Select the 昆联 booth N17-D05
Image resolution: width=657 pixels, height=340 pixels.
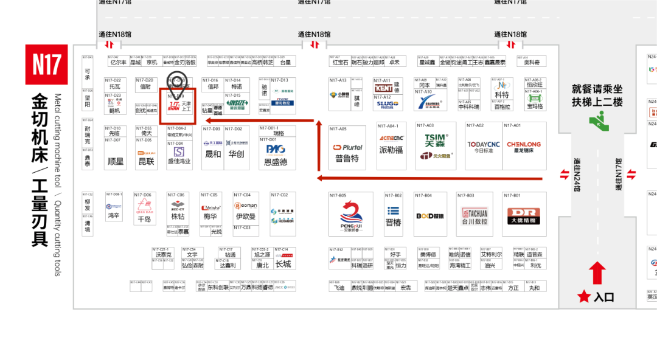[x=146, y=154]
